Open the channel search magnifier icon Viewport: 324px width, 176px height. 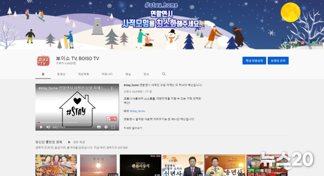[164, 74]
